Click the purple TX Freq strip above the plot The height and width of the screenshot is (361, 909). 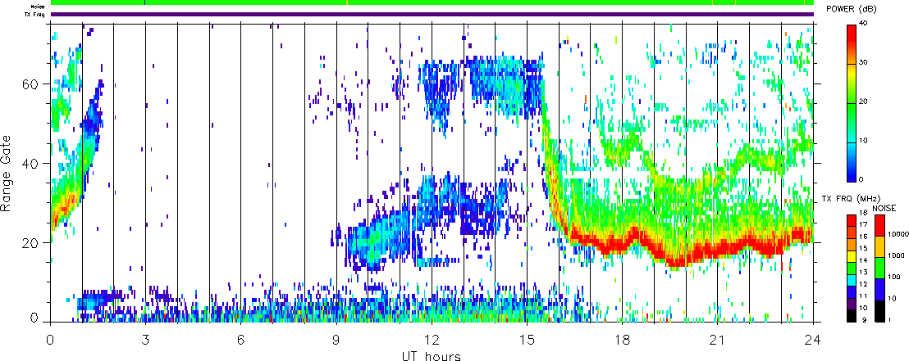pos(432,14)
